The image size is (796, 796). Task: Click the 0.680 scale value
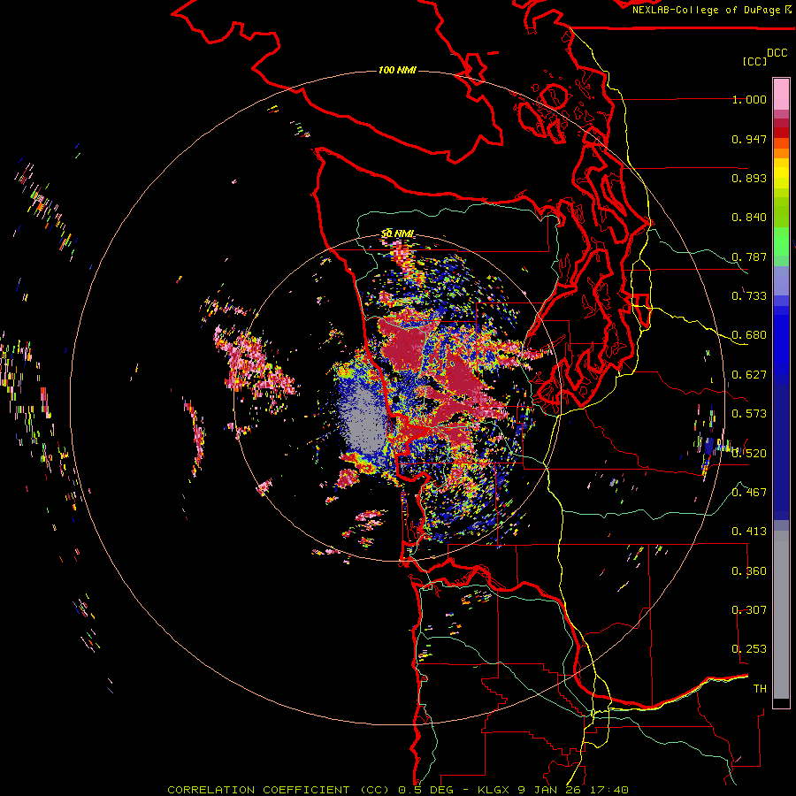pyautogui.click(x=749, y=335)
